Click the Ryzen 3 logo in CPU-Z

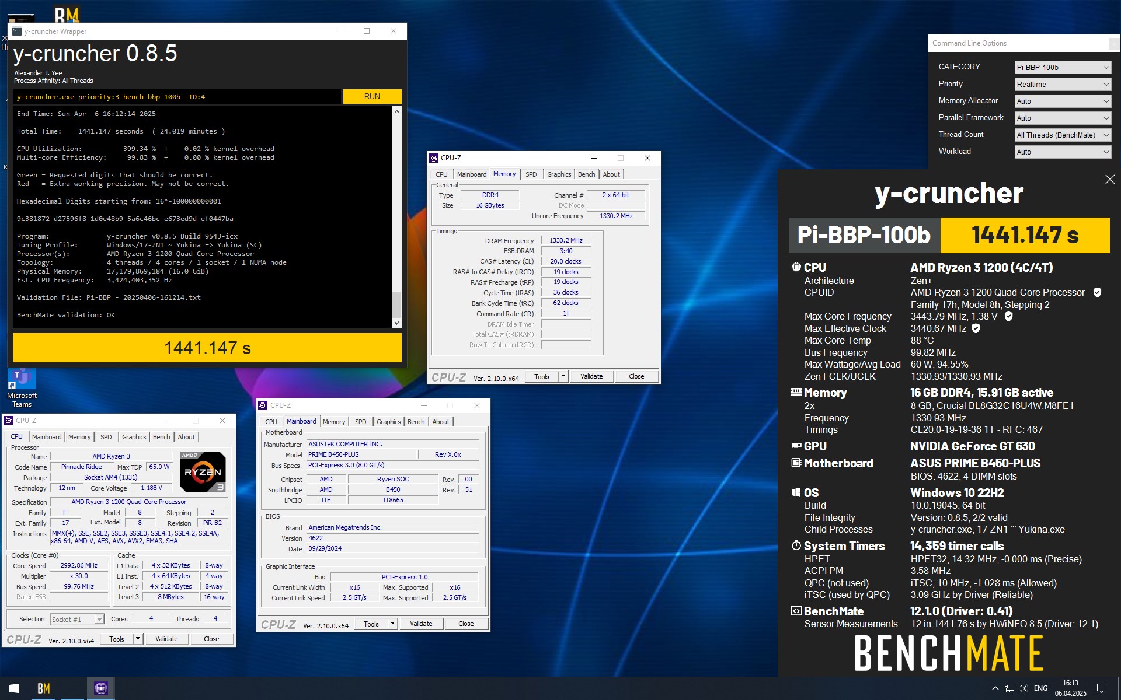[x=202, y=471]
